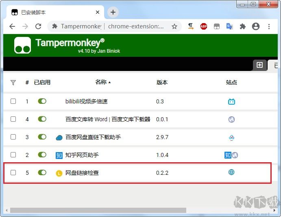
Task: Click the new script plus tab icon
Action: pyautogui.click(x=259, y=65)
